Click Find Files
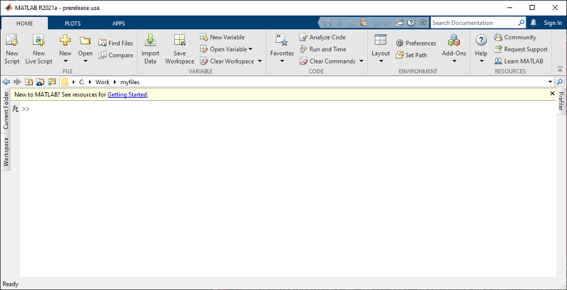This screenshot has width=567, height=290. [x=116, y=43]
